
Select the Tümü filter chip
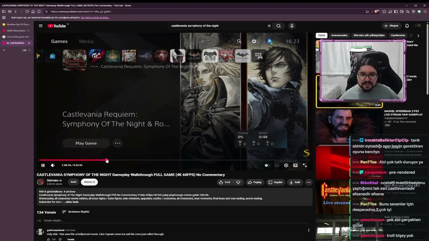[x=321, y=35]
